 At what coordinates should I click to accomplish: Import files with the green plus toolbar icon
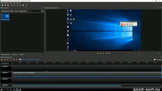pyautogui.click(x=17, y=5)
